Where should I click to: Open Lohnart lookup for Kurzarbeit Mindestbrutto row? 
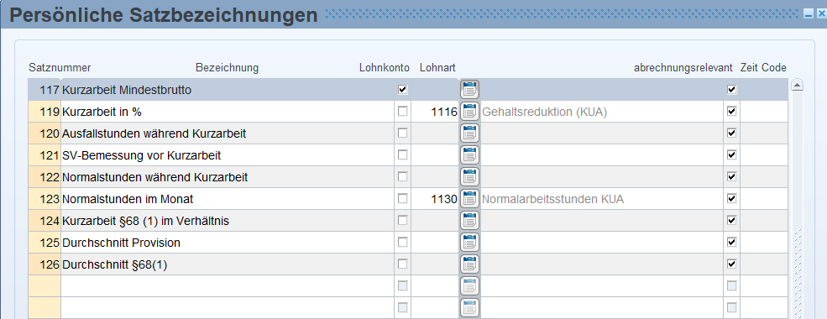click(469, 90)
